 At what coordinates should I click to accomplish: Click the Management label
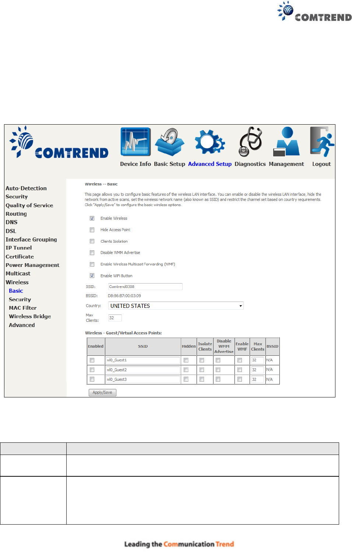286,164
